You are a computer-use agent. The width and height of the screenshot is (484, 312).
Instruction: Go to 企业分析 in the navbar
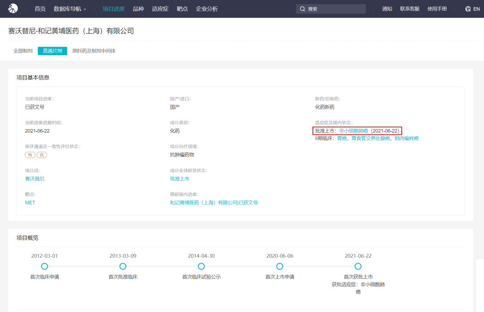point(207,9)
